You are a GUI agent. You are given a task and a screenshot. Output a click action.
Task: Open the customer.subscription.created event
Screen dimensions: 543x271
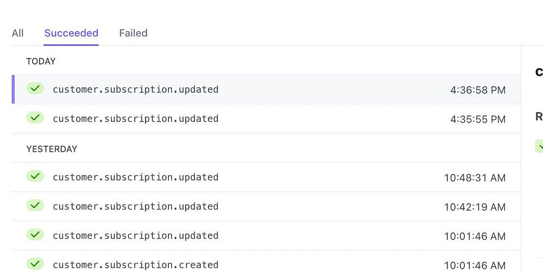pyautogui.click(x=135, y=264)
